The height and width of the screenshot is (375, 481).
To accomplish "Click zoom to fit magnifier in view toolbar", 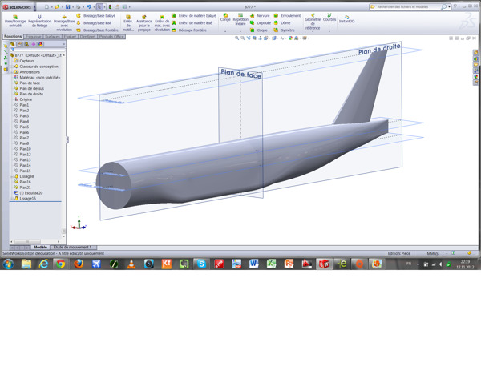I will [x=236, y=38].
